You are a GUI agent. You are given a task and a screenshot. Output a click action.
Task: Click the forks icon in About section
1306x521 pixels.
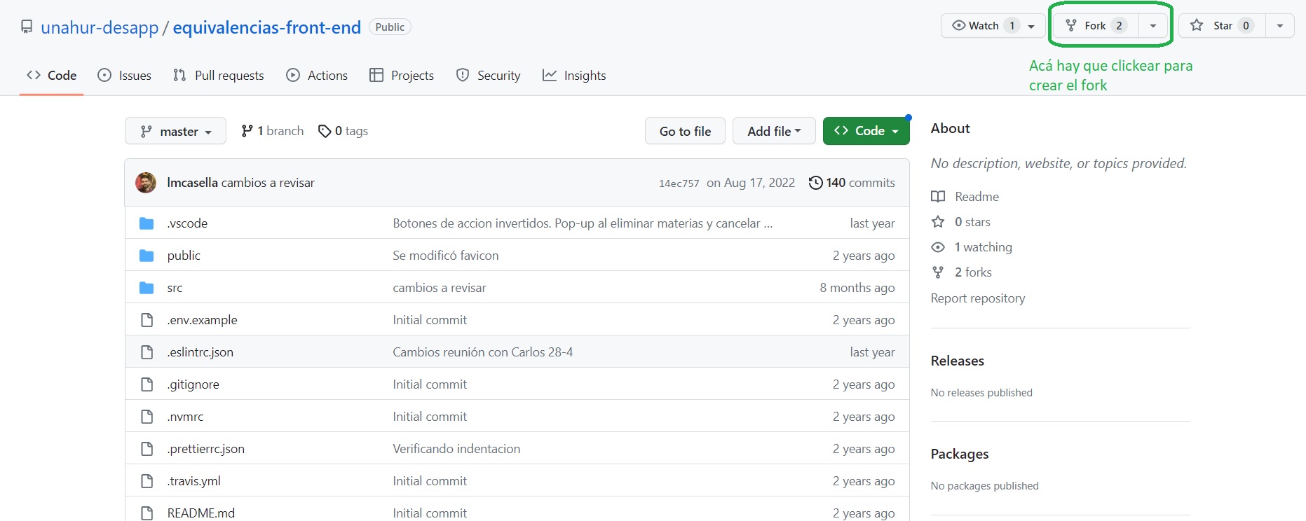938,272
